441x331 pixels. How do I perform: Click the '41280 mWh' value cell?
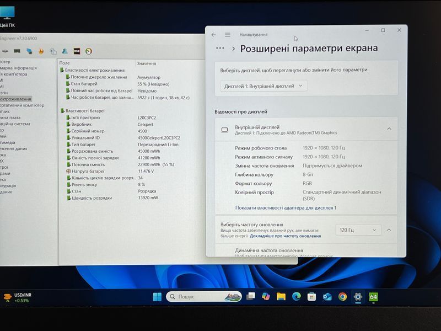[149, 158]
